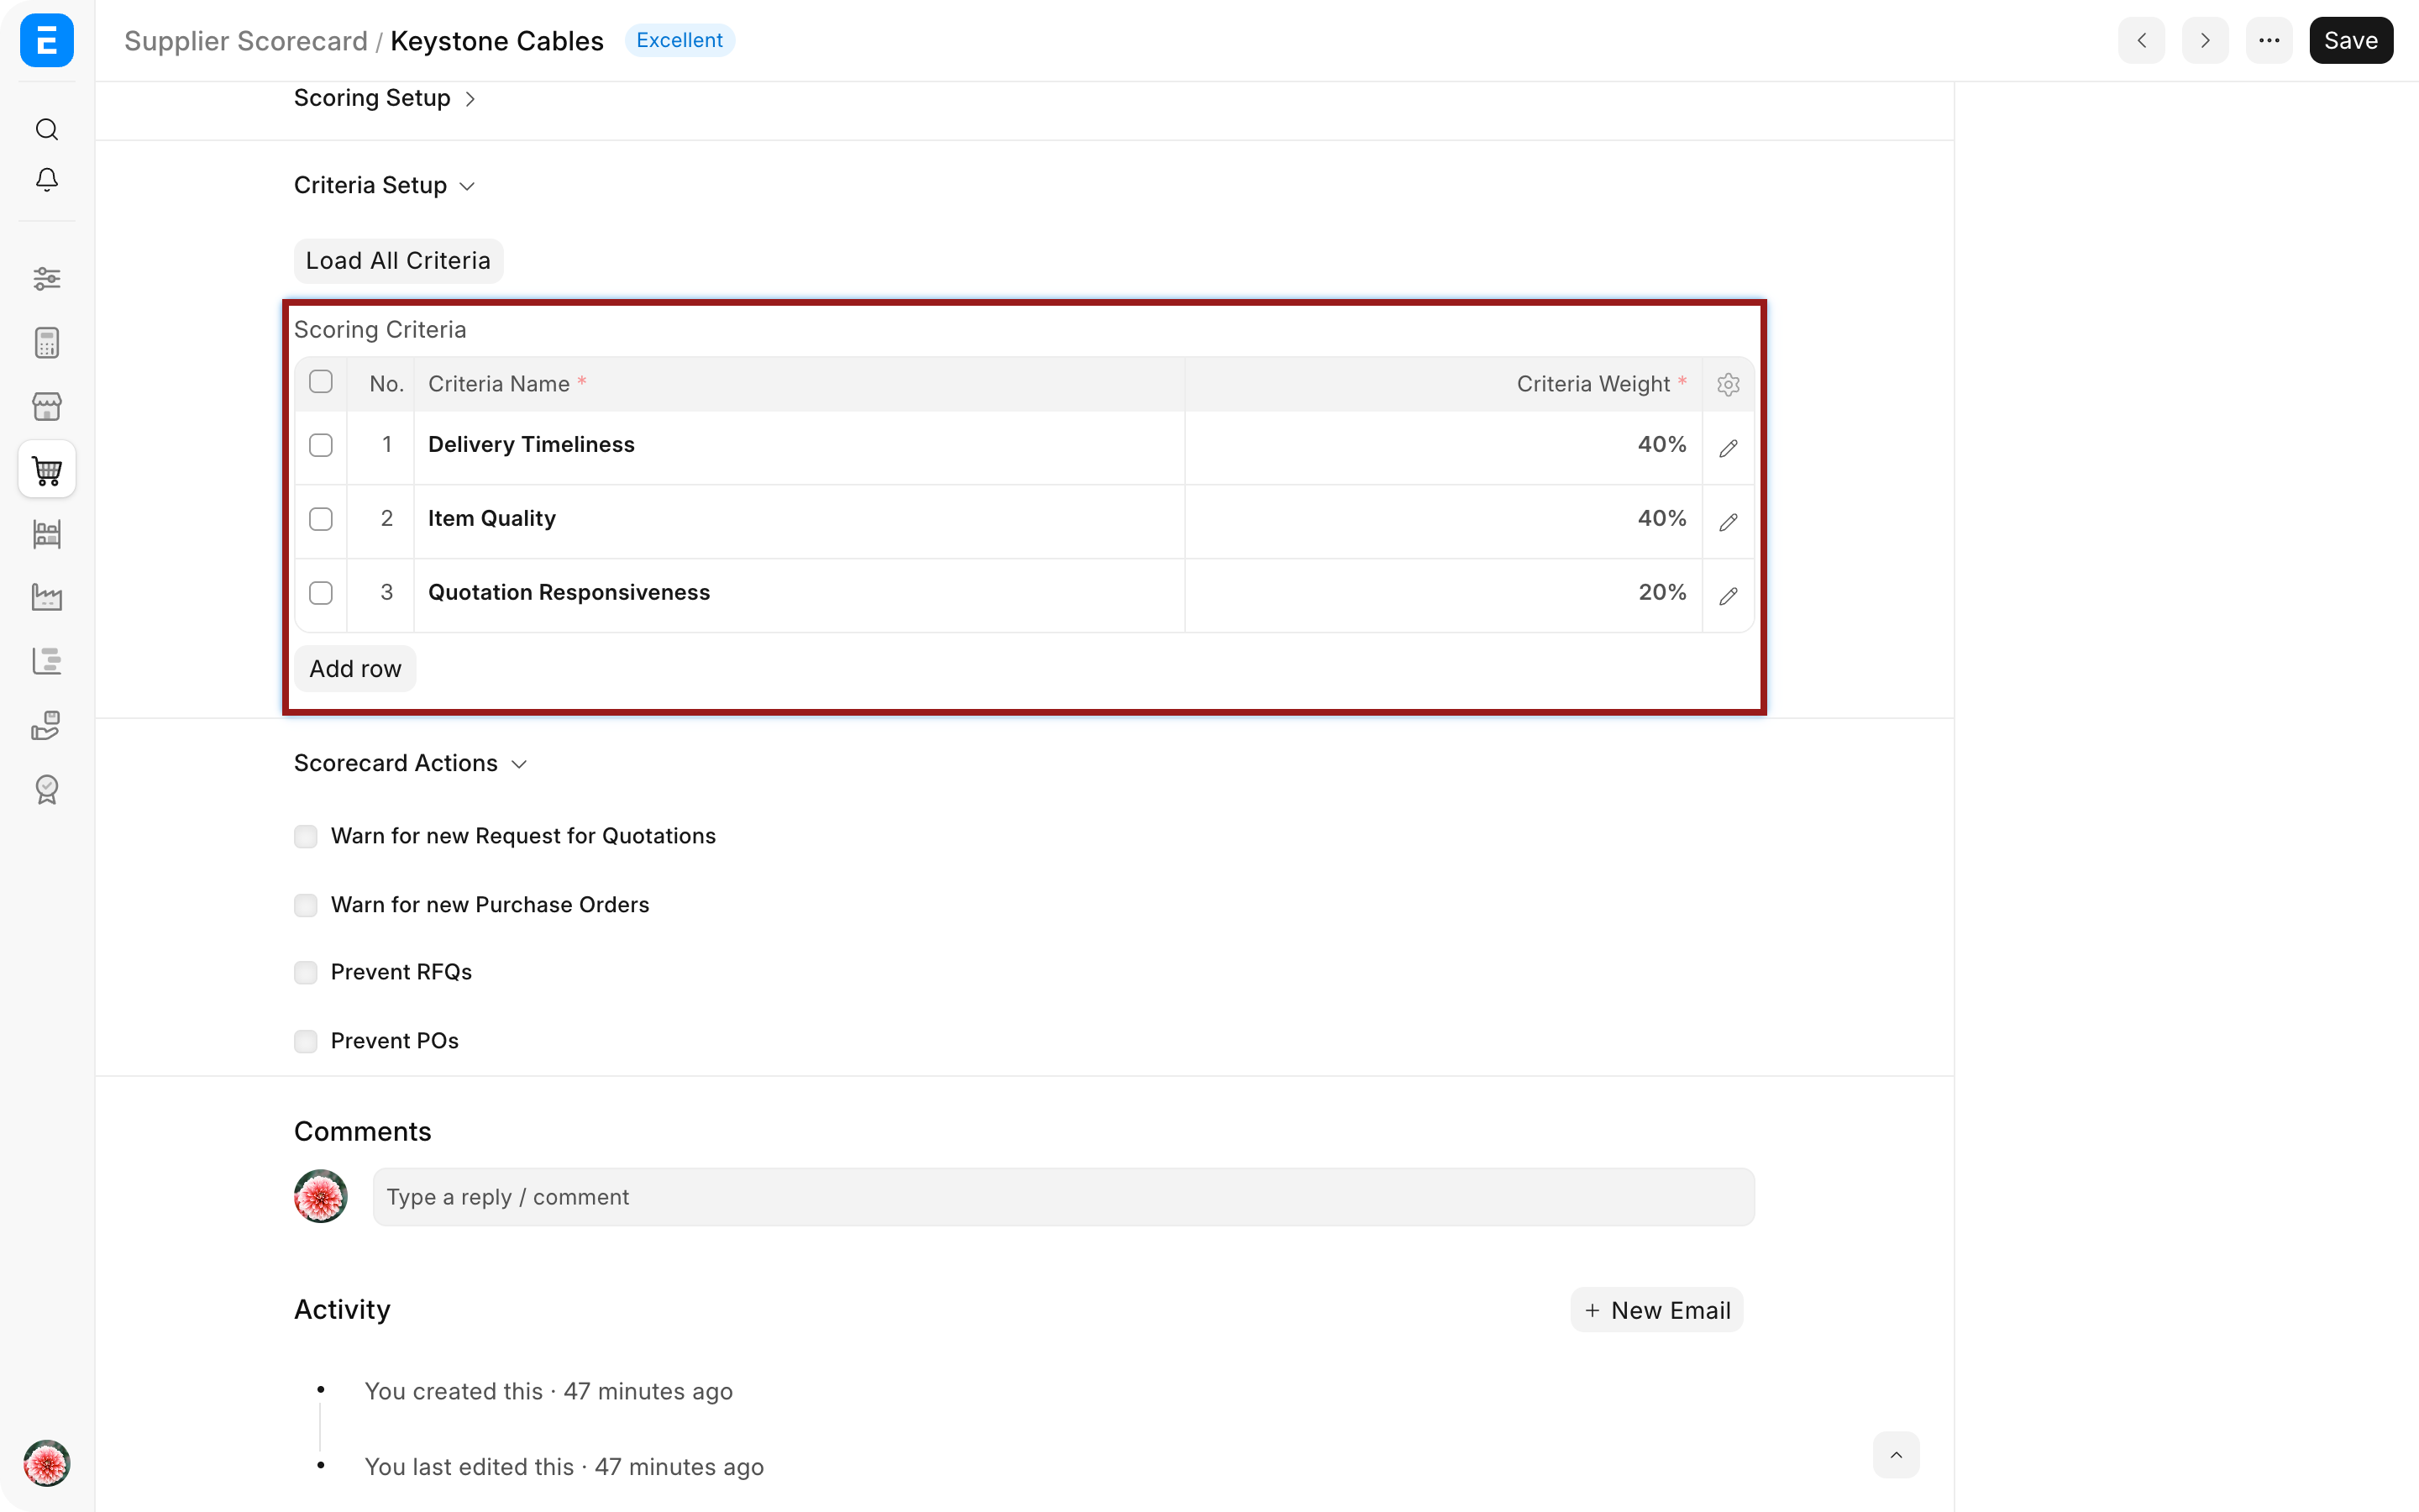Edit the Delivery Timeliness row pencil icon

[1729, 448]
